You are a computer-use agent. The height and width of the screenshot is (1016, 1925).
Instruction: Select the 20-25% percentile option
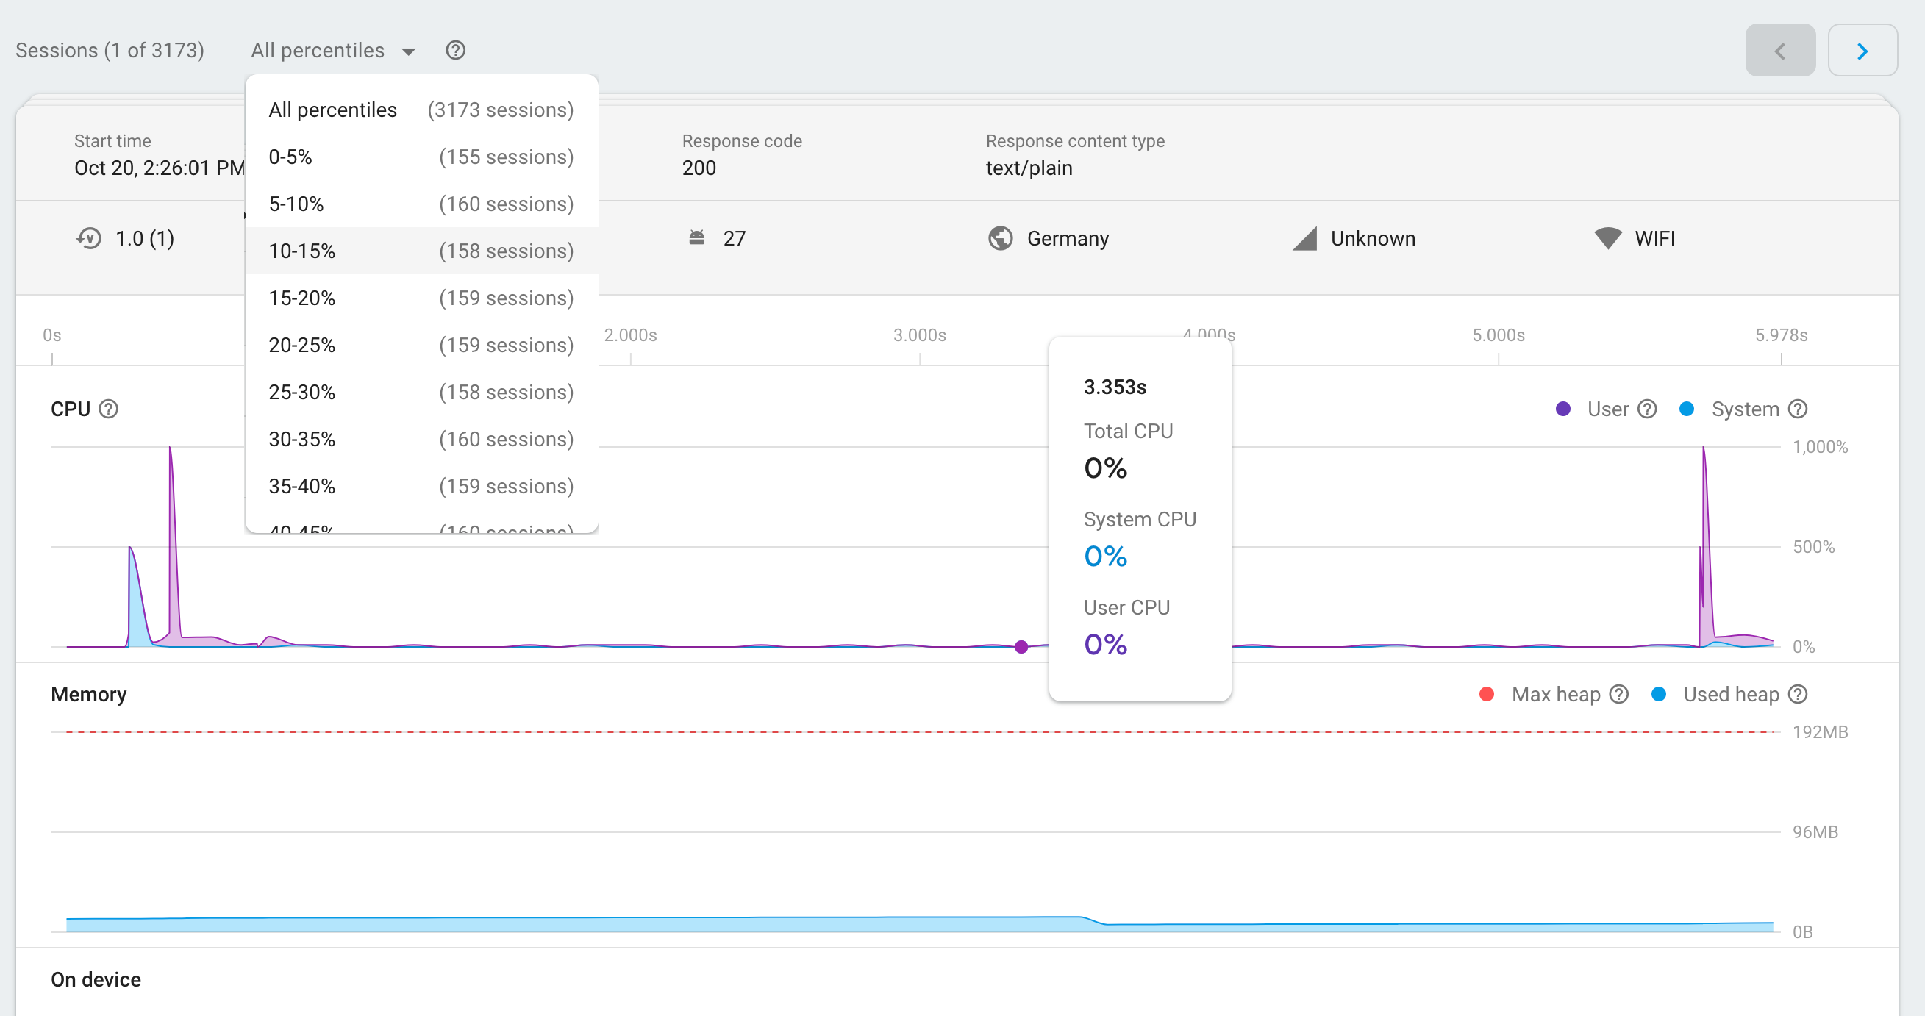click(x=421, y=345)
